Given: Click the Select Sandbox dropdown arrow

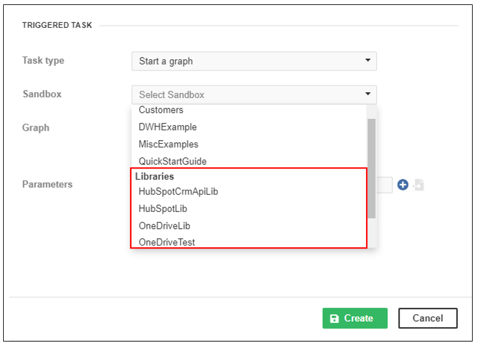Looking at the screenshot, I should point(367,94).
